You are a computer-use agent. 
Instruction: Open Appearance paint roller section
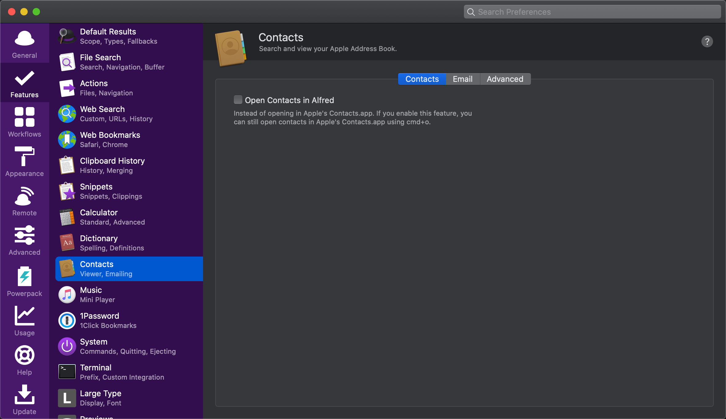pyautogui.click(x=25, y=162)
